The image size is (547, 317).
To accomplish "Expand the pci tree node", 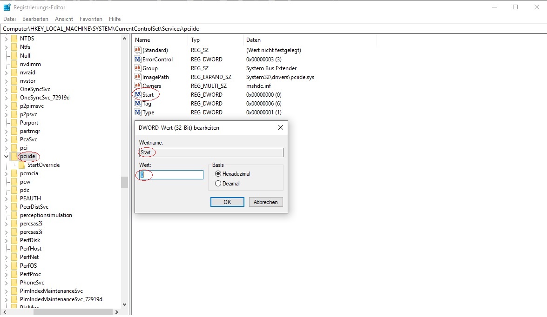I will coord(6,148).
